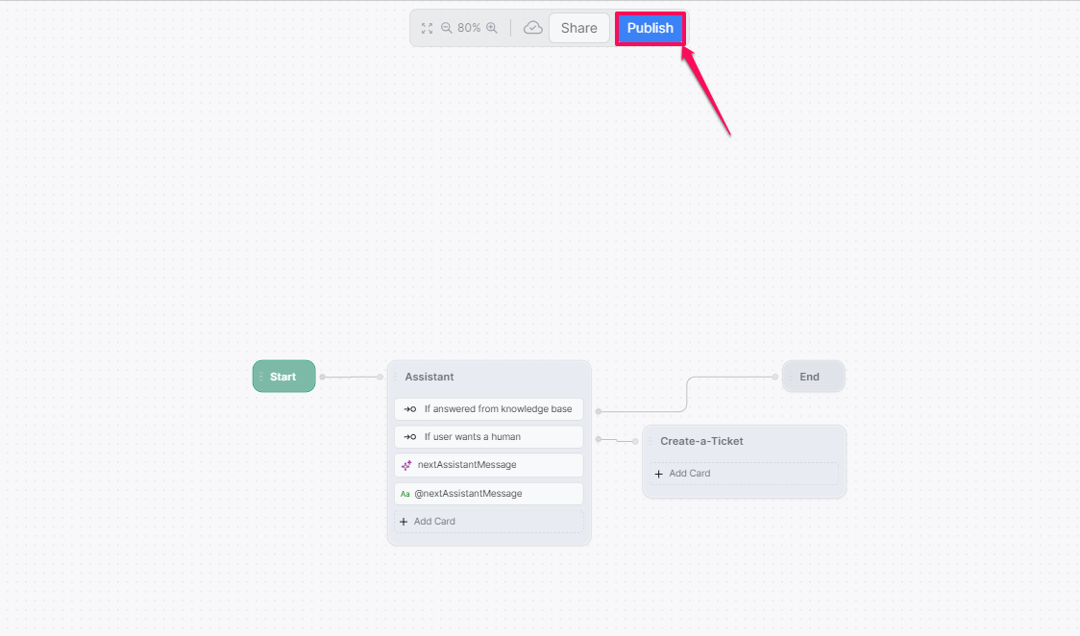Grab the drag handle on Assistant node

[x=395, y=377]
